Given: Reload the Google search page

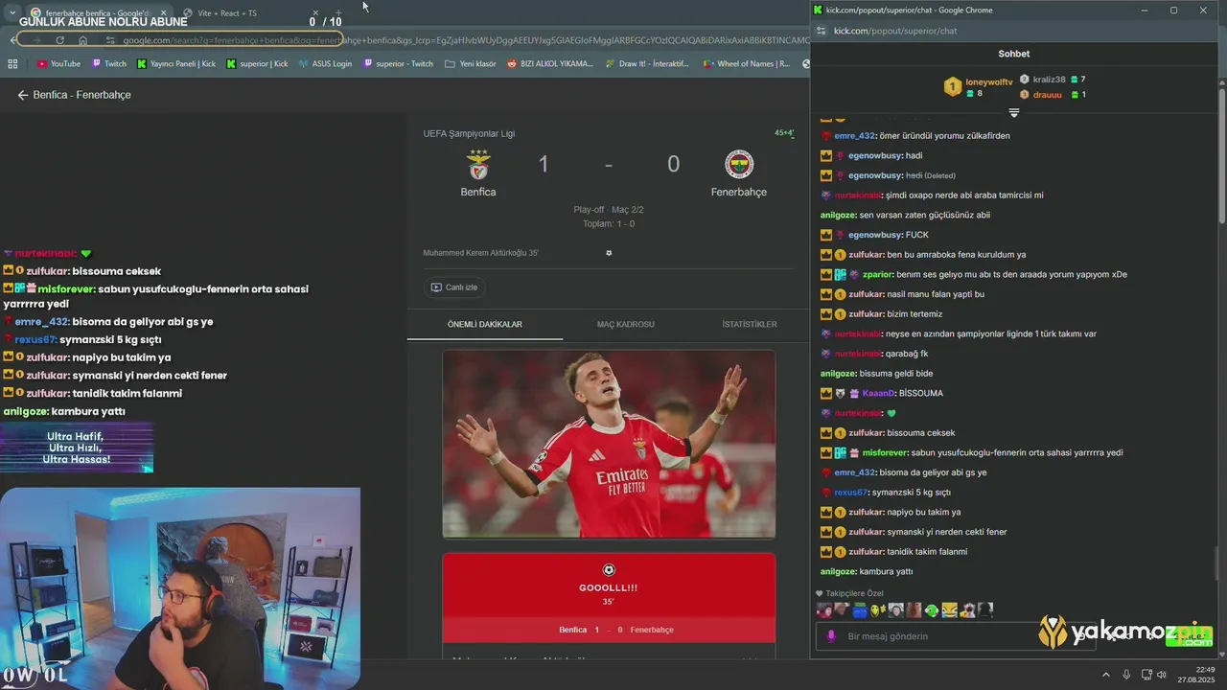Looking at the screenshot, I should 59,40.
